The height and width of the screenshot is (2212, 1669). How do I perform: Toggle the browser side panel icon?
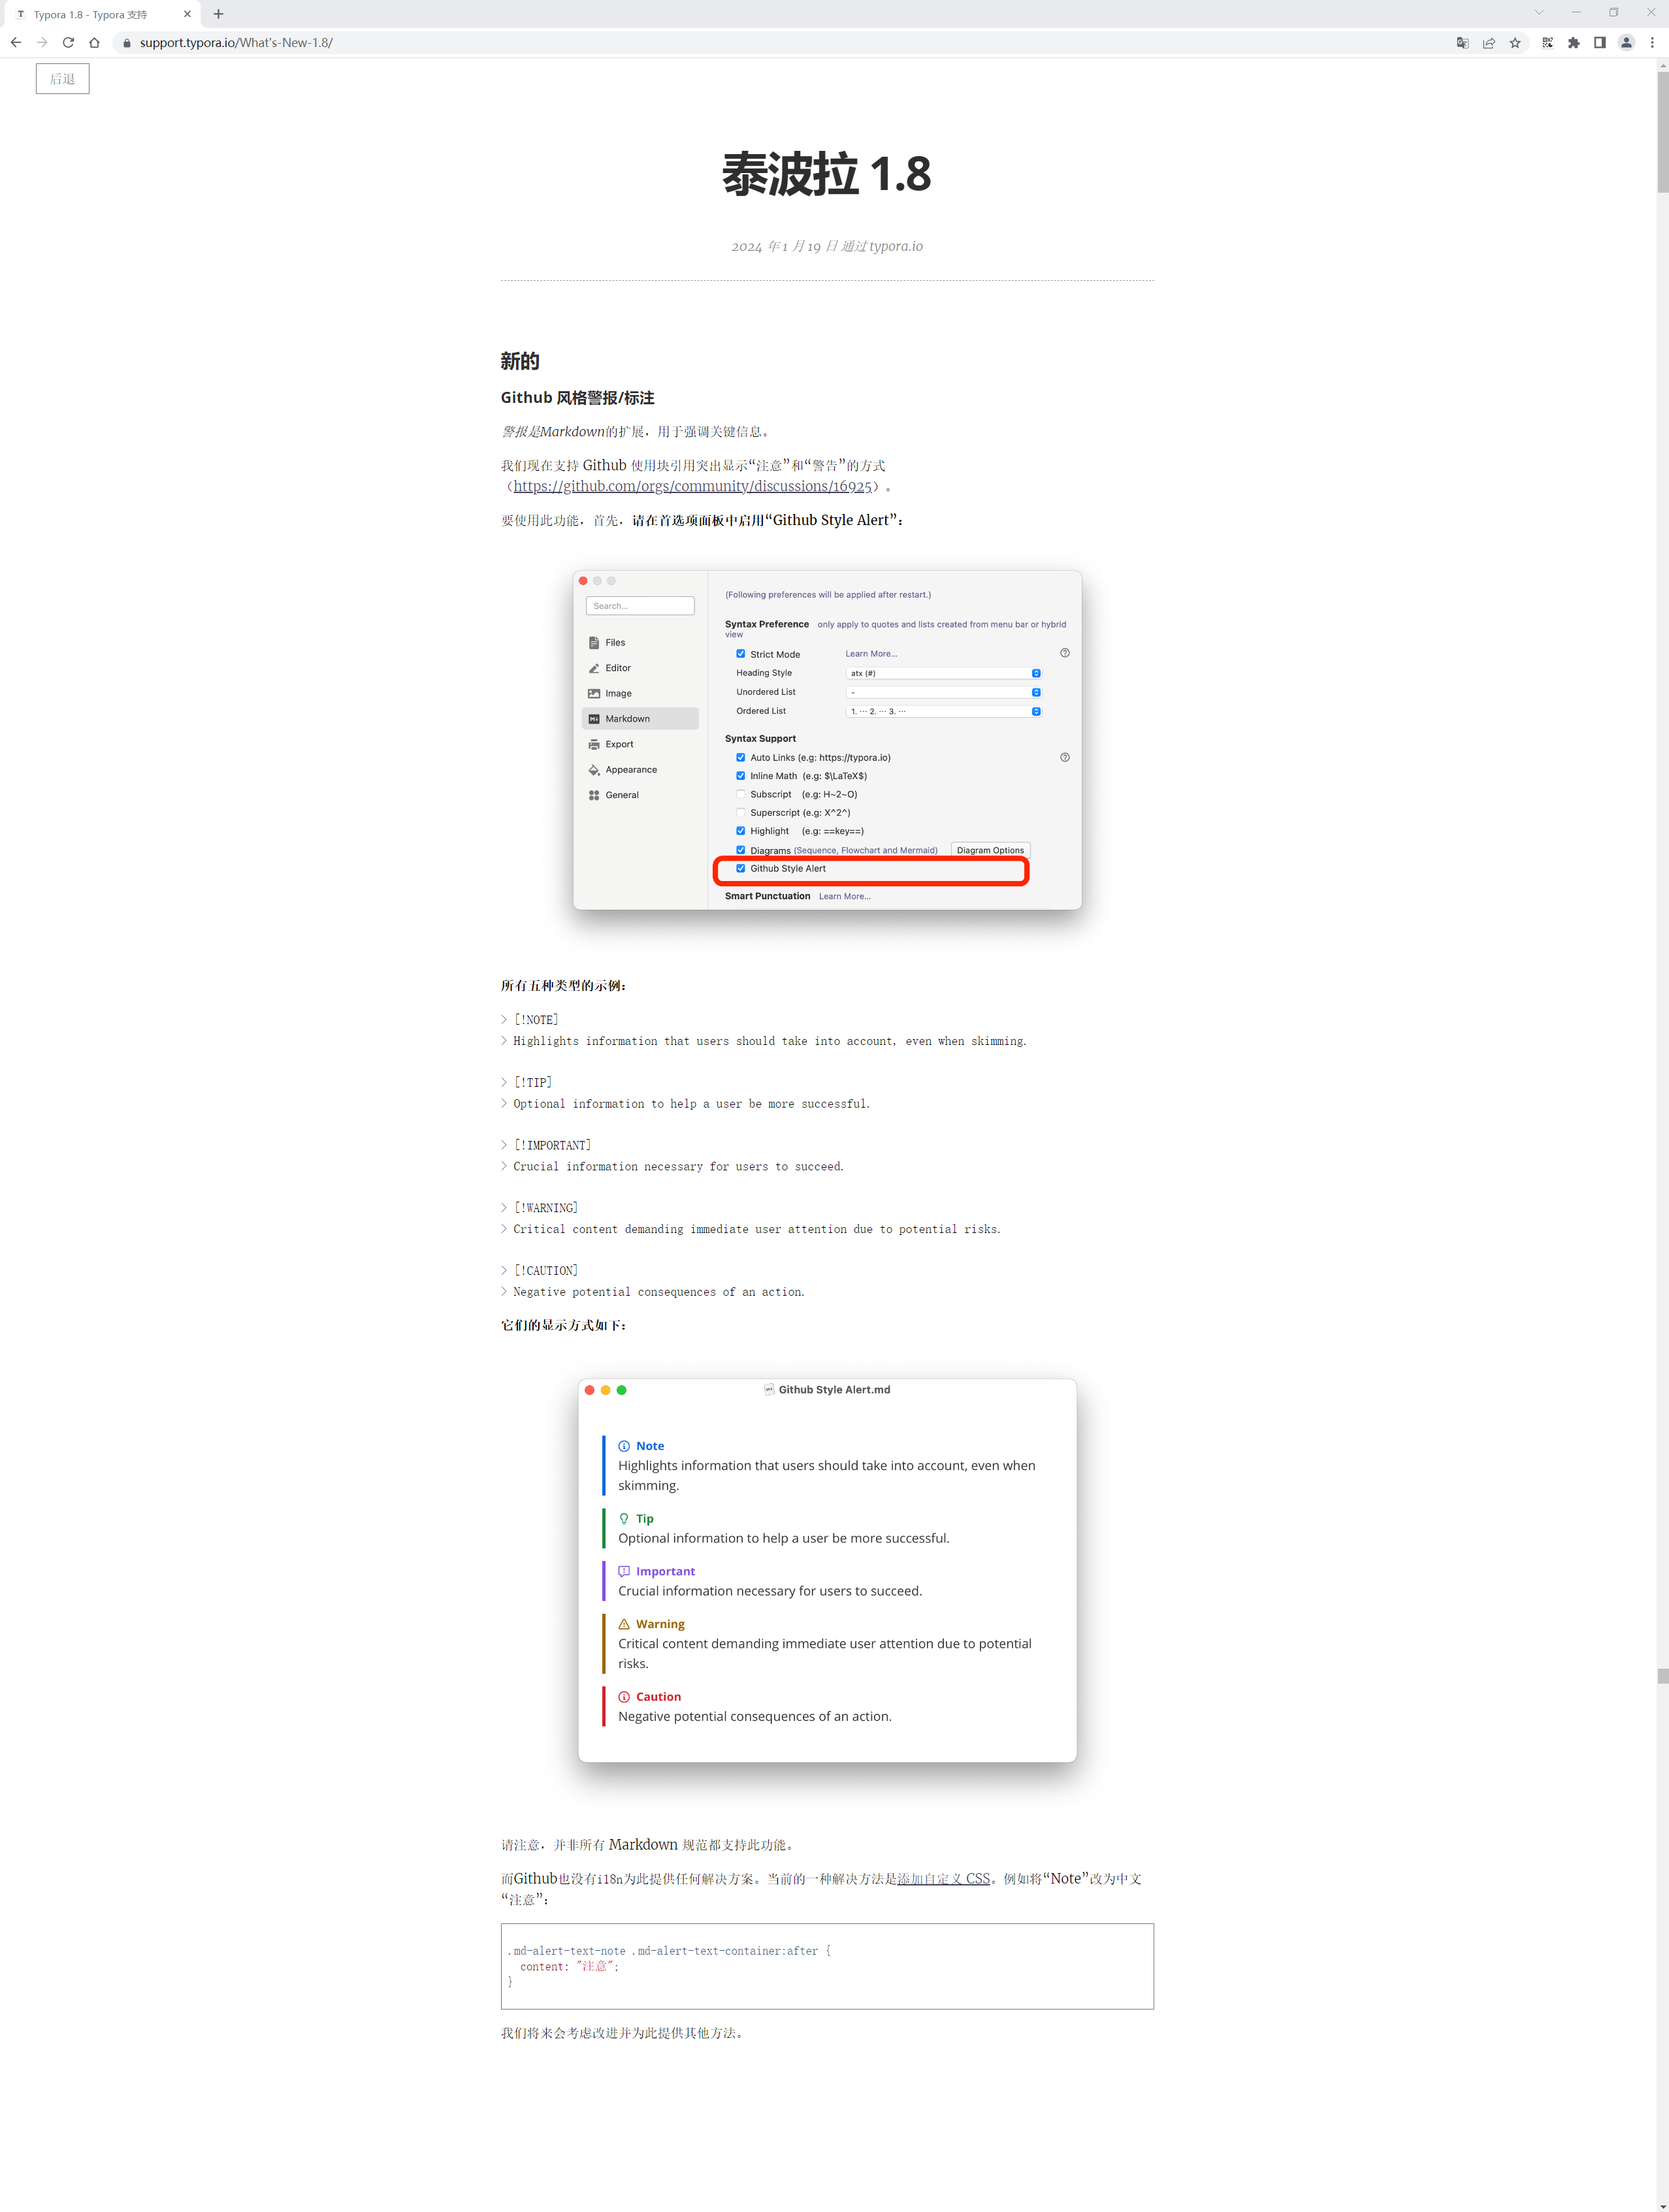coord(1600,43)
